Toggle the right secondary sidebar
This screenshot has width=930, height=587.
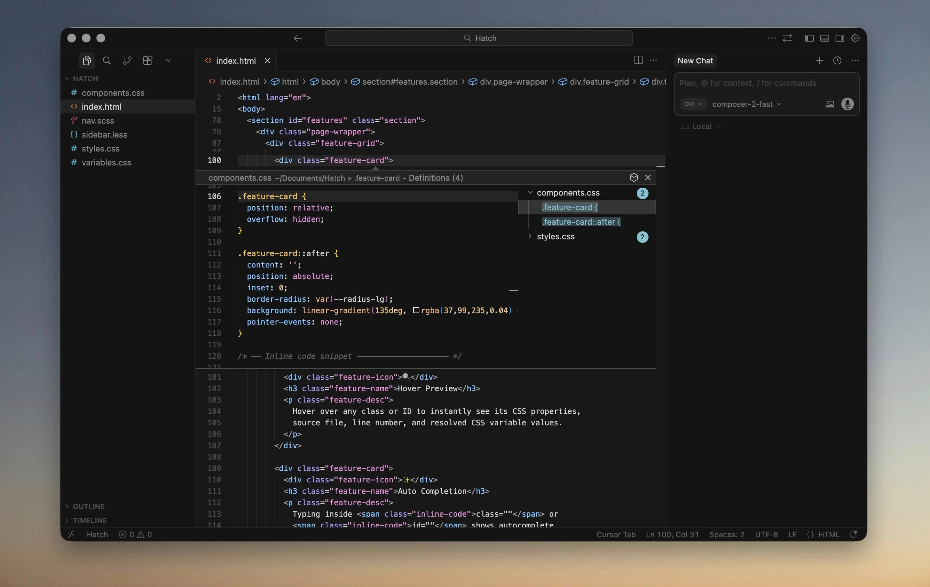[840, 38]
